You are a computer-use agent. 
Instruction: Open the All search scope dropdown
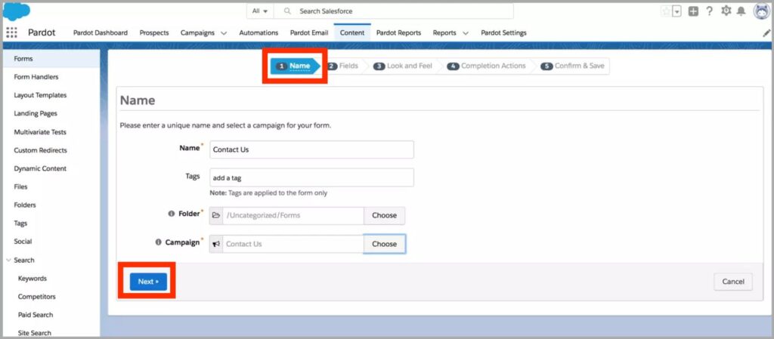coord(260,11)
